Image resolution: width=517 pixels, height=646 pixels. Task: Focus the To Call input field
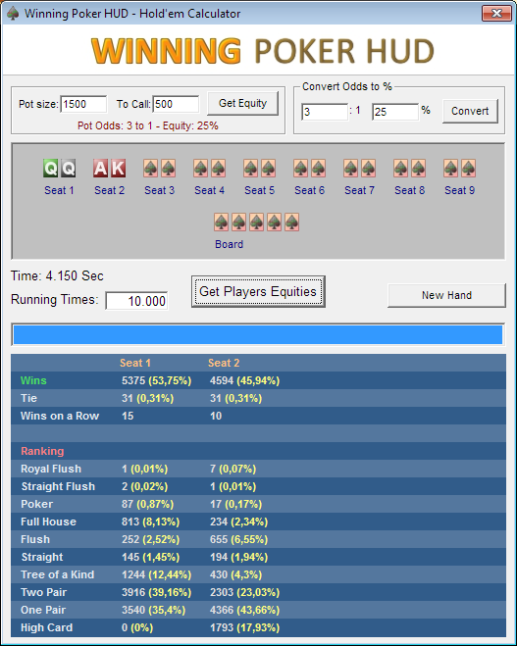pyautogui.click(x=176, y=104)
